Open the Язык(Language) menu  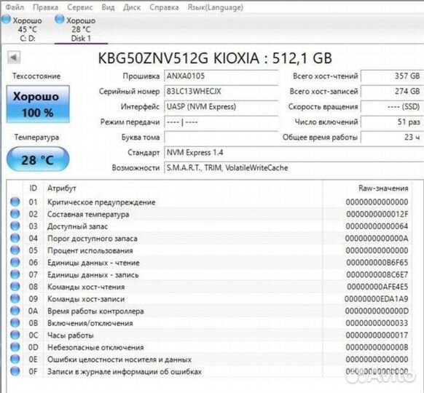tap(215, 7)
